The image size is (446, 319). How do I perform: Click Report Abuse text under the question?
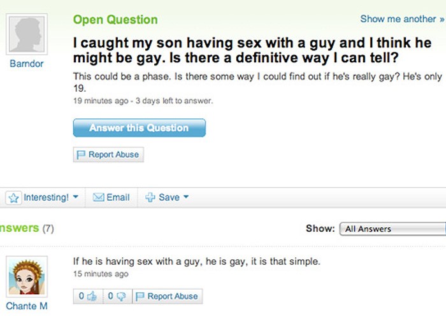[114, 154]
